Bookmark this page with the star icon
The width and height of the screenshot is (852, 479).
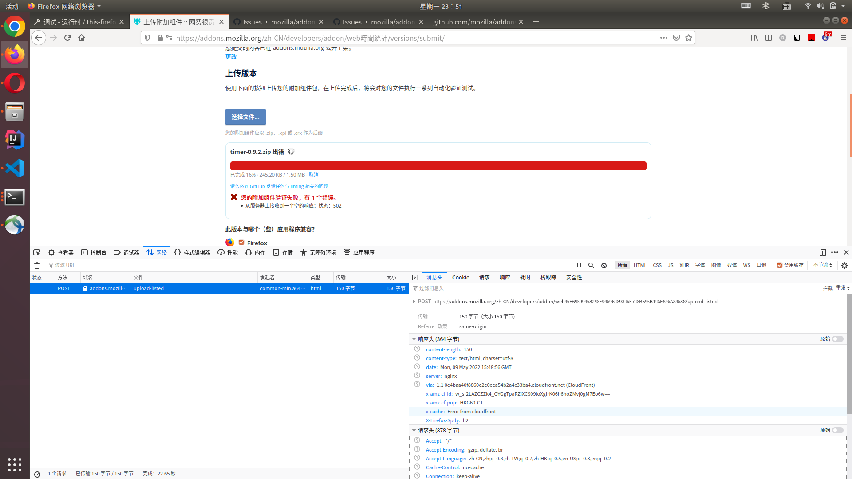coord(689,38)
